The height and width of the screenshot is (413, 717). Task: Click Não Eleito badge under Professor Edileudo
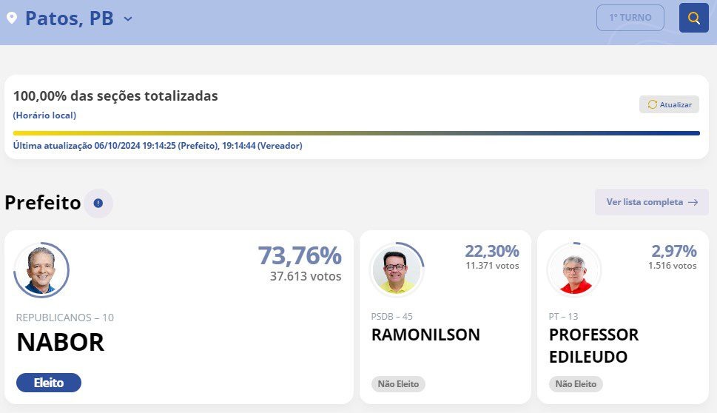[x=576, y=384]
